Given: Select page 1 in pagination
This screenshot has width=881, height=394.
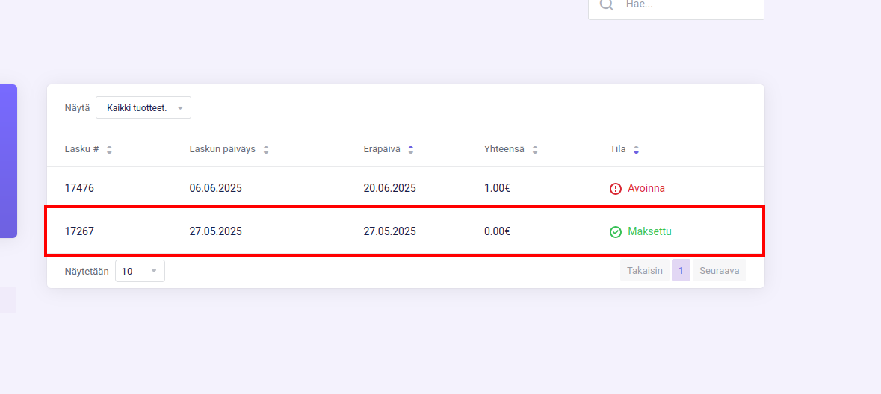Looking at the screenshot, I should click(681, 271).
